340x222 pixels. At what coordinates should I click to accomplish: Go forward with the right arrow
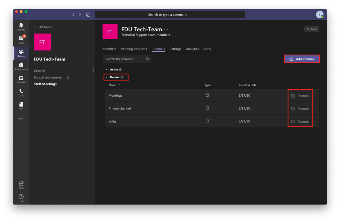tap(80, 15)
